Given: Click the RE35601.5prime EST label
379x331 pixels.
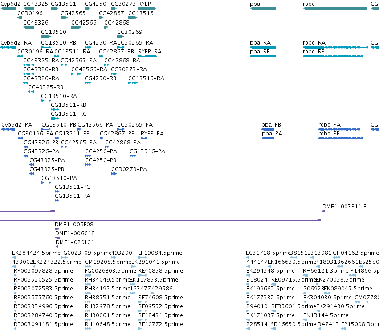Looking at the screenshot, I should click(x=293, y=306).
